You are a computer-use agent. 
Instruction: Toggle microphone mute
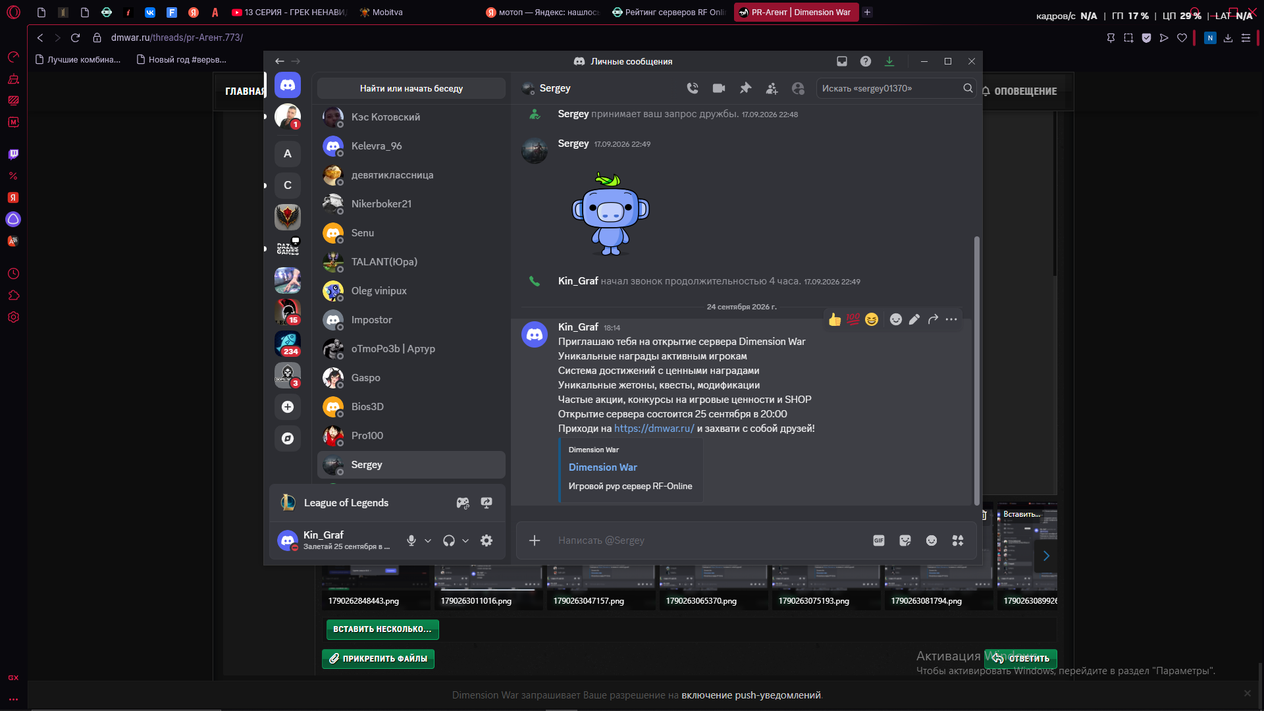click(x=411, y=540)
